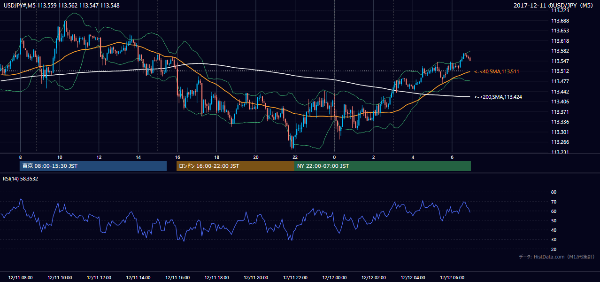The image size is (600, 282).
Task: Click the 12/11 08:00 time label
Action: [20, 278]
